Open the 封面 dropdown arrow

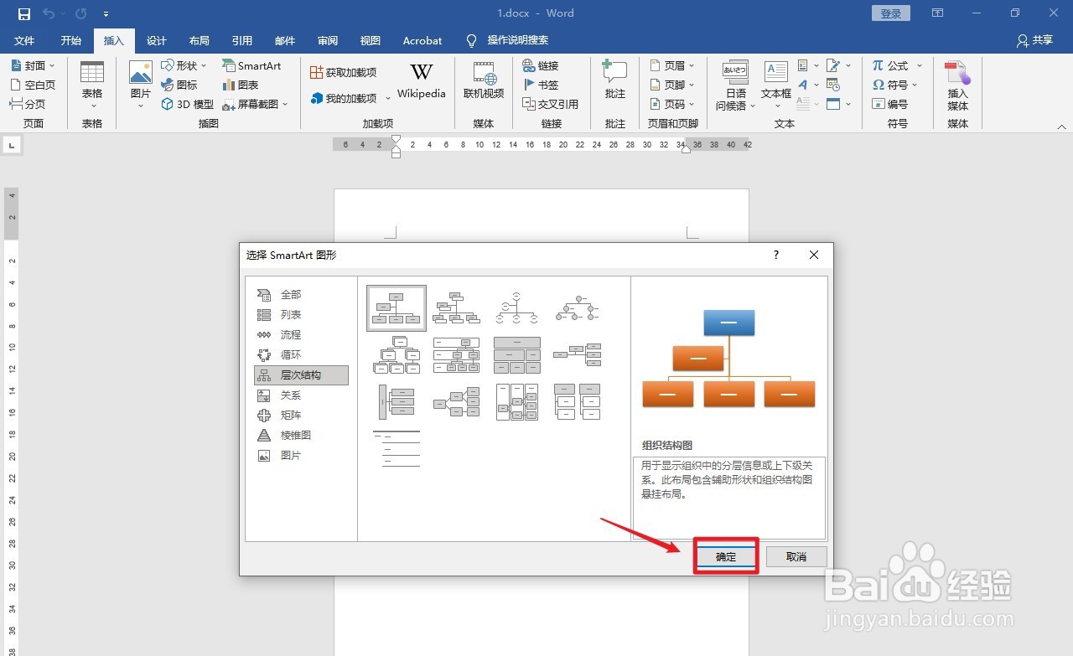coord(52,65)
